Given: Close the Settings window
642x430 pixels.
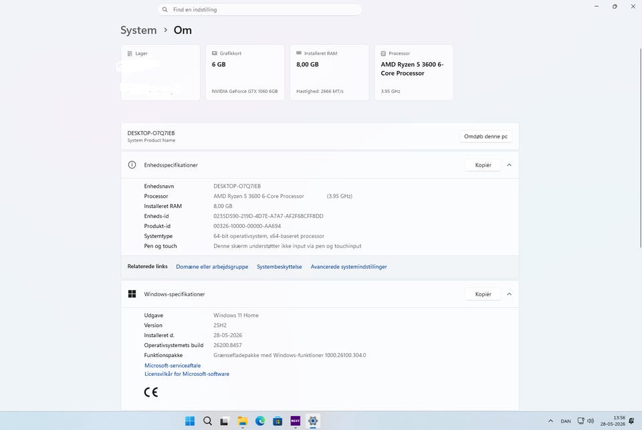Looking at the screenshot, I should pyautogui.click(x=633, y=7).
